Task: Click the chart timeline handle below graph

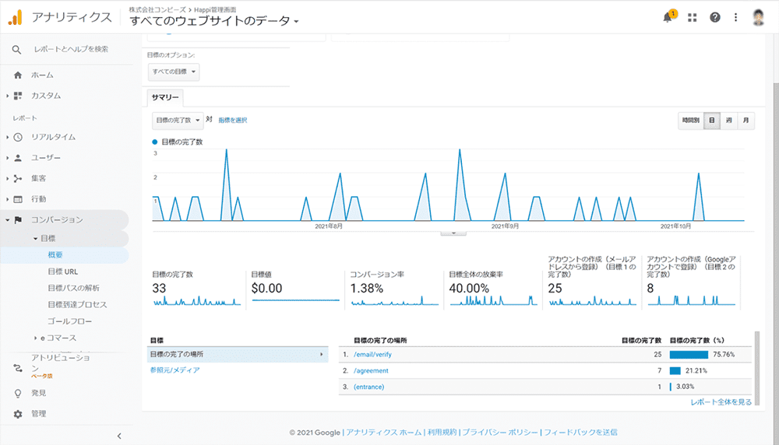Action: point(453,232)
